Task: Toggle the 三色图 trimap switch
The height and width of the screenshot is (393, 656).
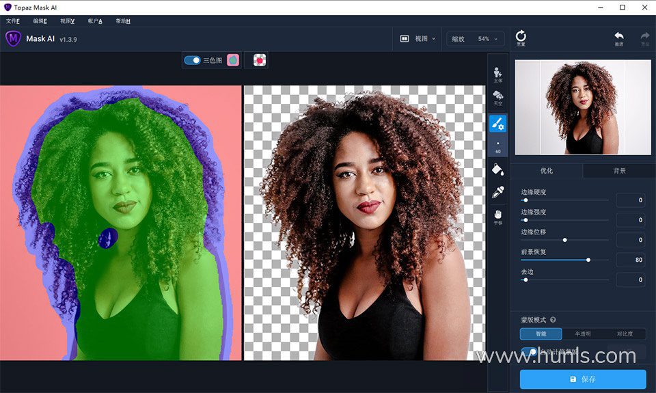Action: point(193,60)
